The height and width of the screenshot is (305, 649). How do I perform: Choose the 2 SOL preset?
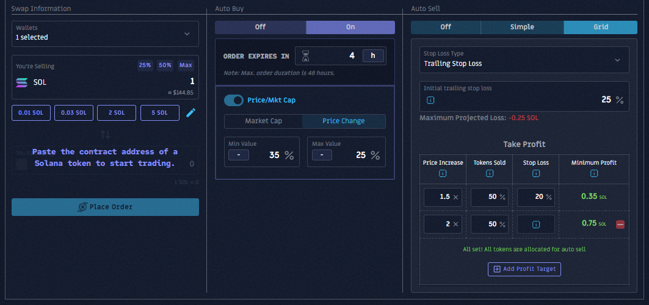click(117, 113)
